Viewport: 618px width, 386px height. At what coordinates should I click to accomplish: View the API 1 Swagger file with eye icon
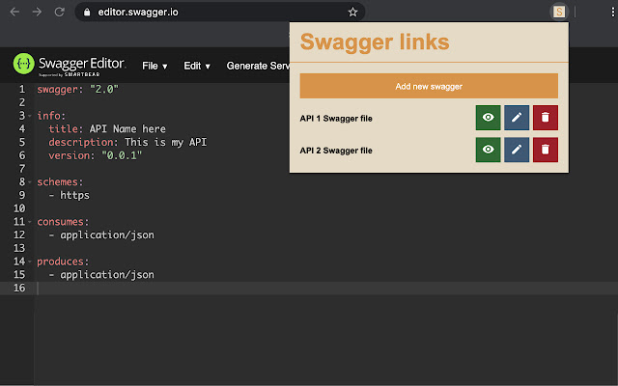pyautogui.click(x=488, y=118)
